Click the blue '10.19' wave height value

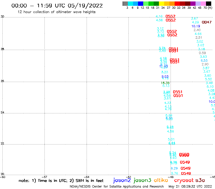pyautogui.click(x=196, y=26)
